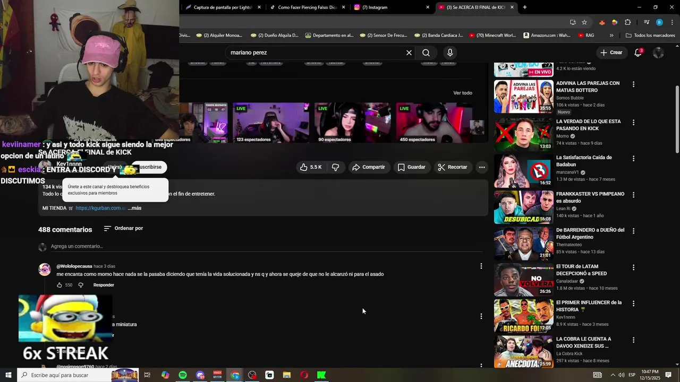This screenshot has height=382, width=680.
Task: Click the install-app icon in address bar
Action: click(573, 22)
